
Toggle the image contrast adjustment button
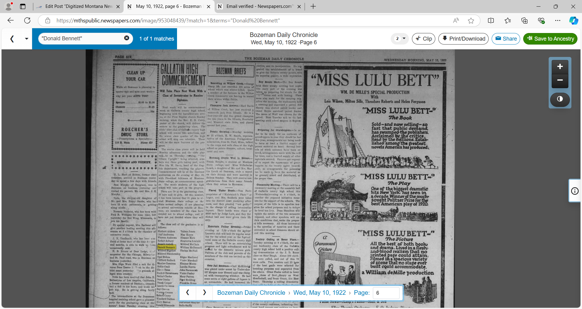point(560,99)
